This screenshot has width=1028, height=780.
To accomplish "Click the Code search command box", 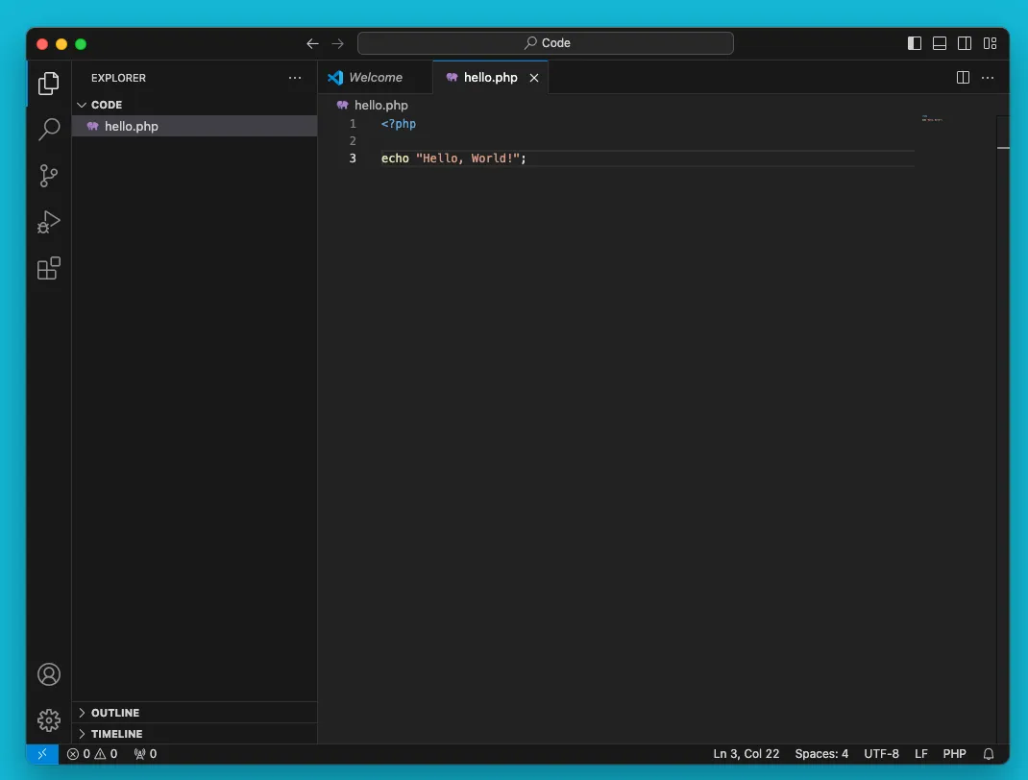I will click(546, 43).
